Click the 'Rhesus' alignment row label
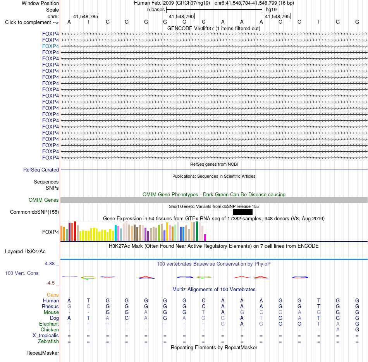Image resolution: width=368 pixels, height=362 pixels. (x=50, y=306)
